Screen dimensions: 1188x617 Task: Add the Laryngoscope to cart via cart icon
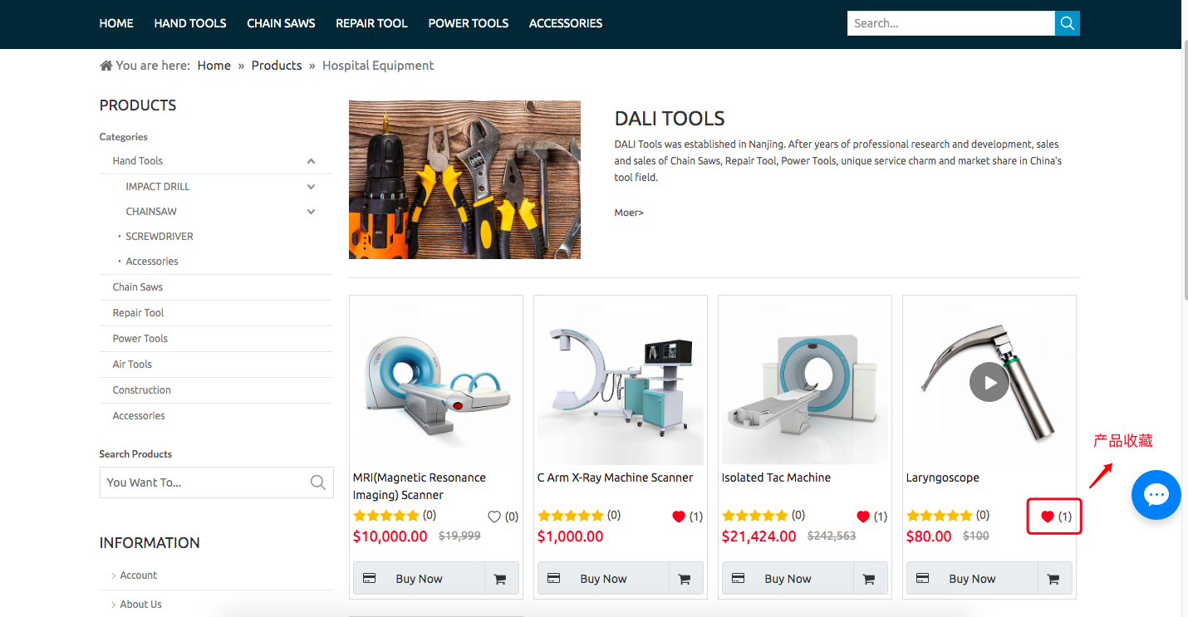pyautogui.click(x=1053, y=579)
